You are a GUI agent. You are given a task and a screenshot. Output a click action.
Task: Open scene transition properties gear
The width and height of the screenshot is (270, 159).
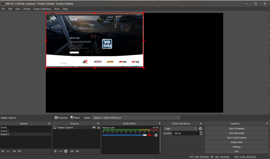pyautogui.click(x=200, y=129)
